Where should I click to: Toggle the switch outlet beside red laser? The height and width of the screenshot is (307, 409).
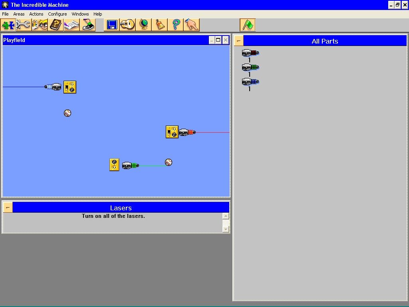click(x=172, y=132)
